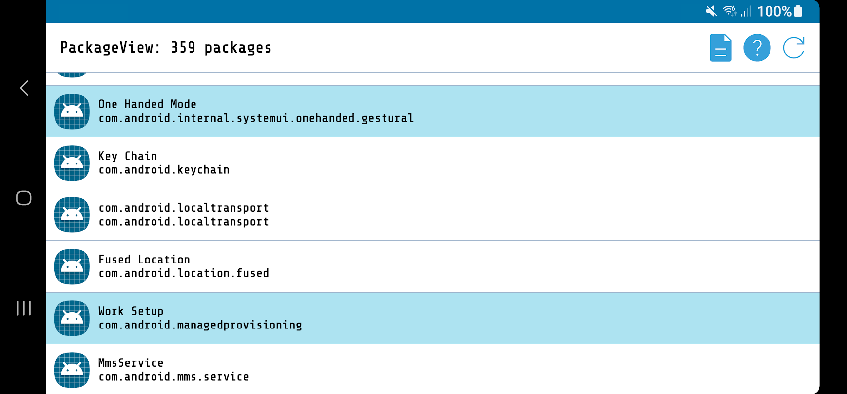The height and width of the screenshot is (394, 847).
Task: Tap the question mark help icon
Action: [757, 48]
